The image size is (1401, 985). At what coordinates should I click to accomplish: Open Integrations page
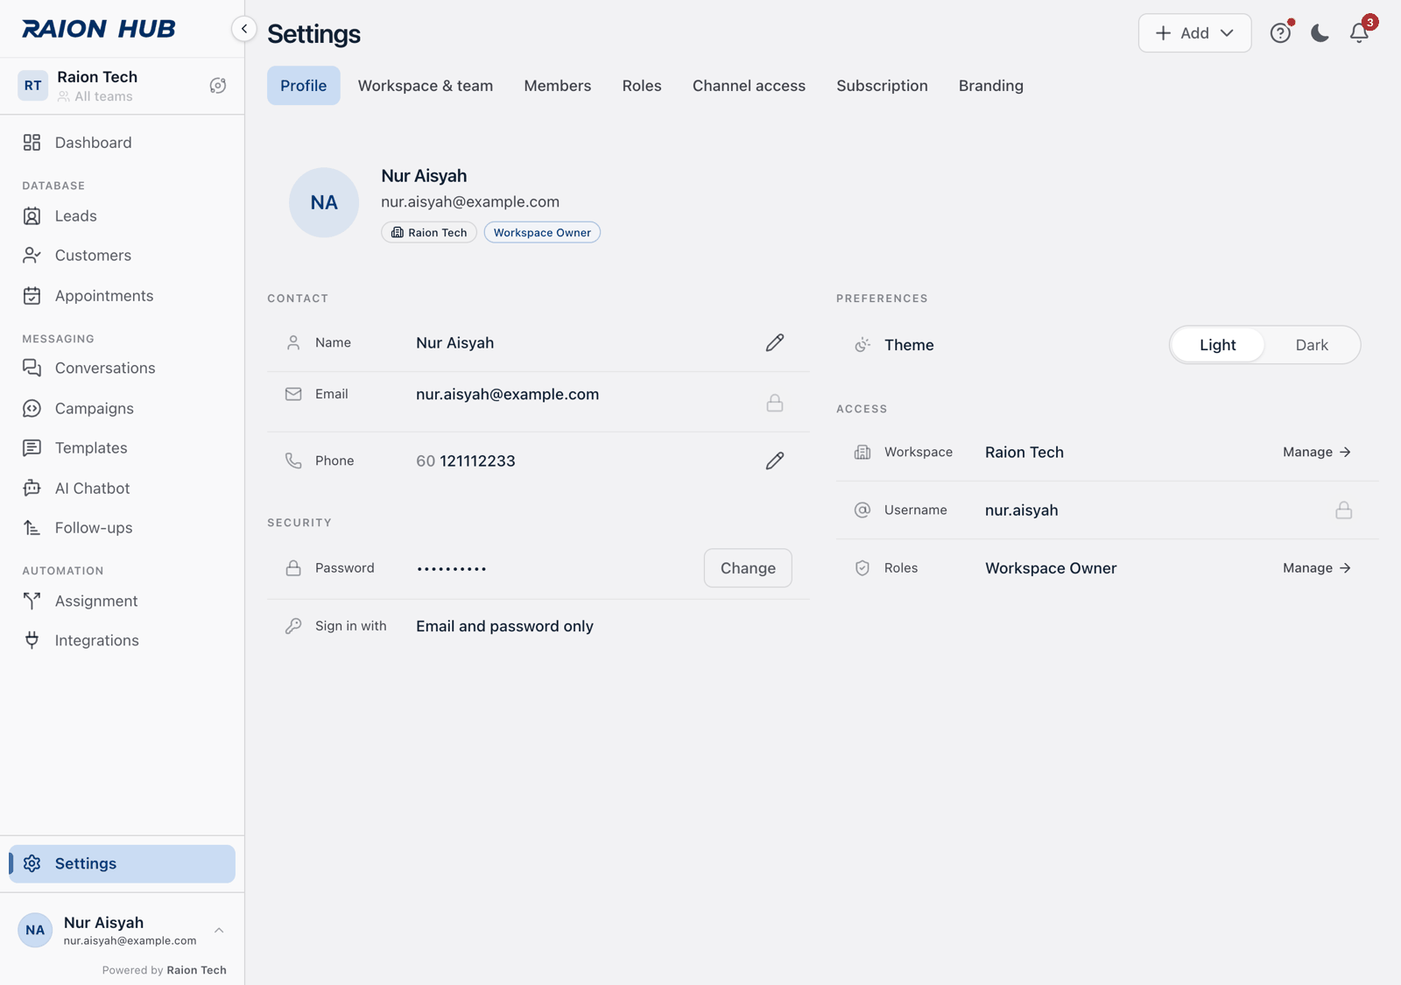coord(122,641)
